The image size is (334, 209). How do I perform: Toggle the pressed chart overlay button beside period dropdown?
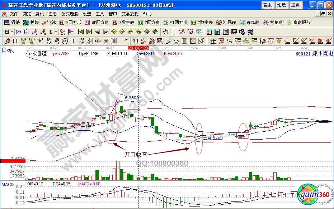click(18, 31)
